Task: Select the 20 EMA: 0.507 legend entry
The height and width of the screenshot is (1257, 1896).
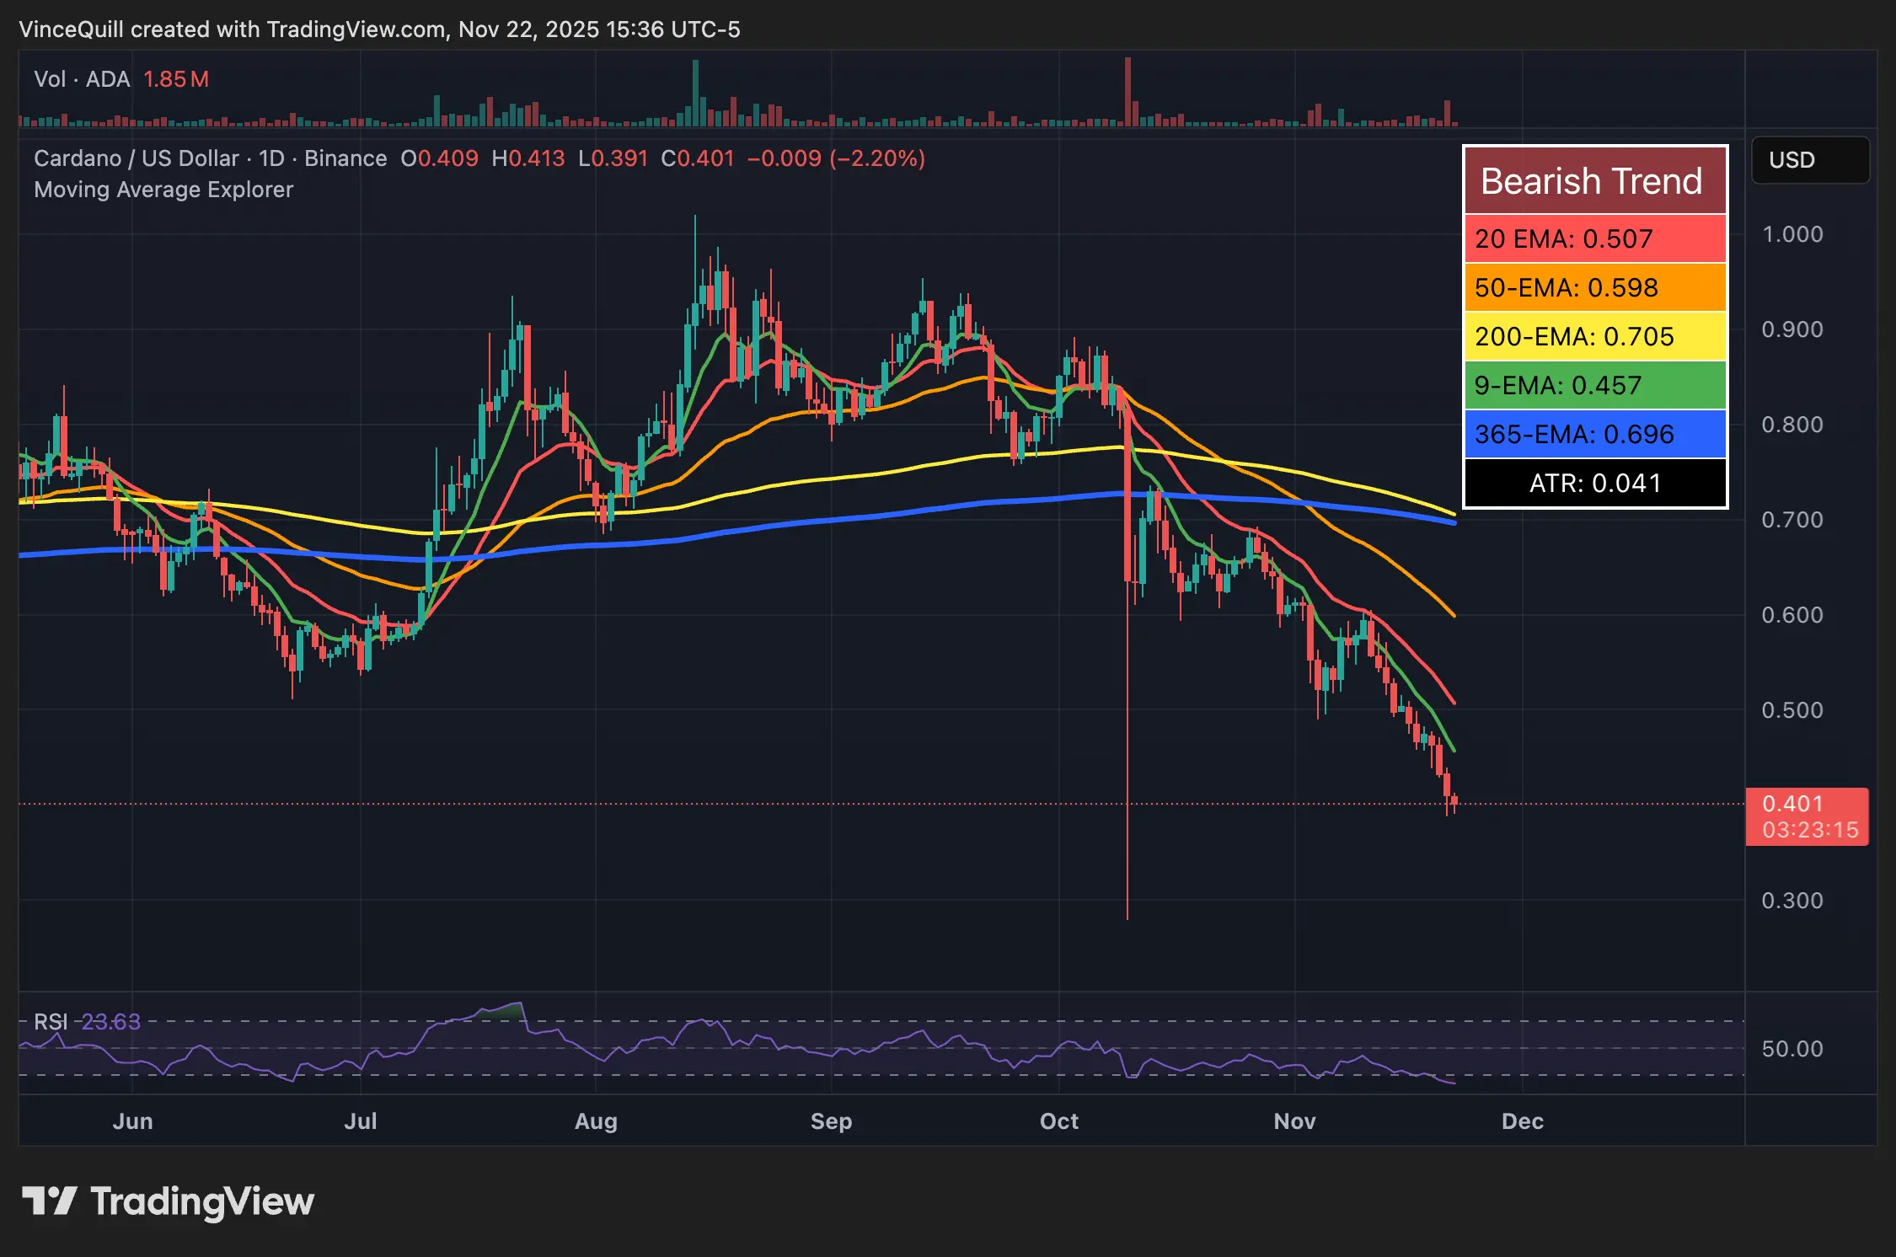Action: [1563, 239]
